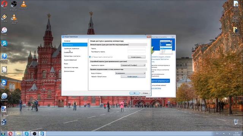Open the Дополнительно options category
Viewport: 243px width, 136px height.
pos(75,71)
